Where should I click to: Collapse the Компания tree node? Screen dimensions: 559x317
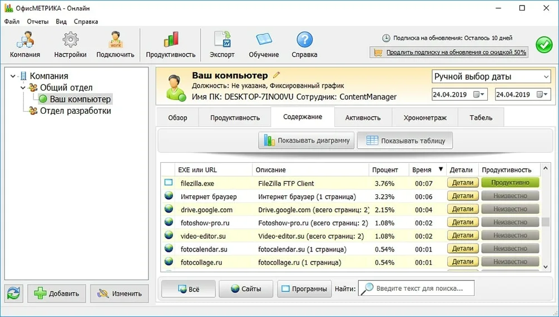pos(13,76)
